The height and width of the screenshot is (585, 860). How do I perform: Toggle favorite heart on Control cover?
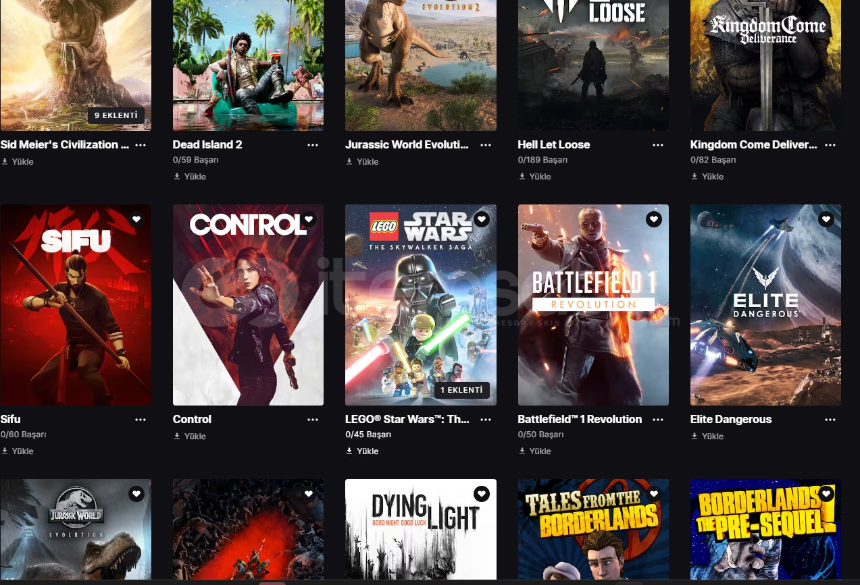coord(309,219)
